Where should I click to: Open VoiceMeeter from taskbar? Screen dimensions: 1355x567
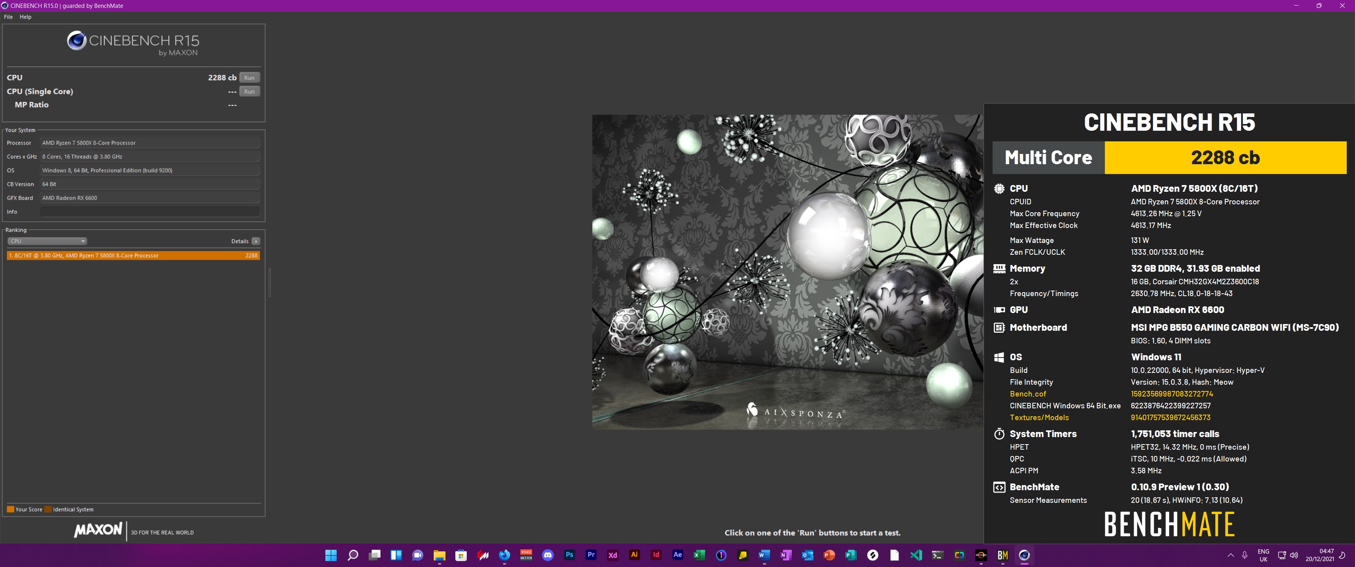(526, 555)
